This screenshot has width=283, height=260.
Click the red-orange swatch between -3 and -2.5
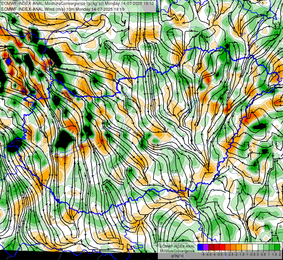[x=228, y=247]
